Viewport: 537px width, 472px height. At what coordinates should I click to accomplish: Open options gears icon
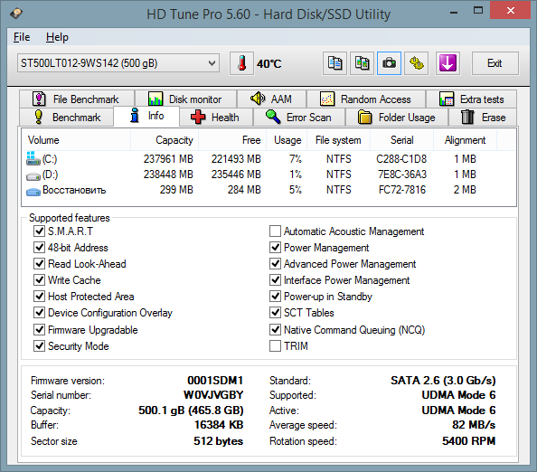point(417,63)
